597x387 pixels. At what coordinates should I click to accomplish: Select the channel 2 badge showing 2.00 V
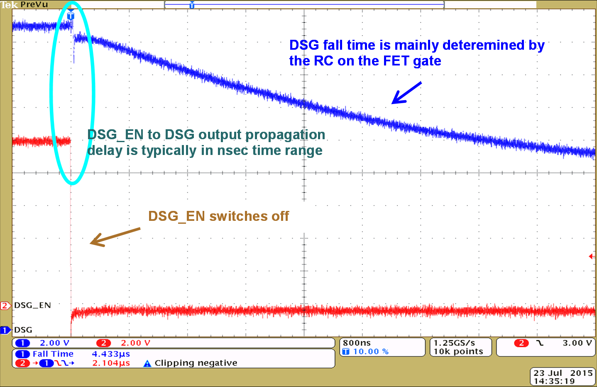tap(103, 343)
